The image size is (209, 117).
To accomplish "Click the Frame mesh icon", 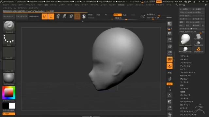I will pos(169,95).
